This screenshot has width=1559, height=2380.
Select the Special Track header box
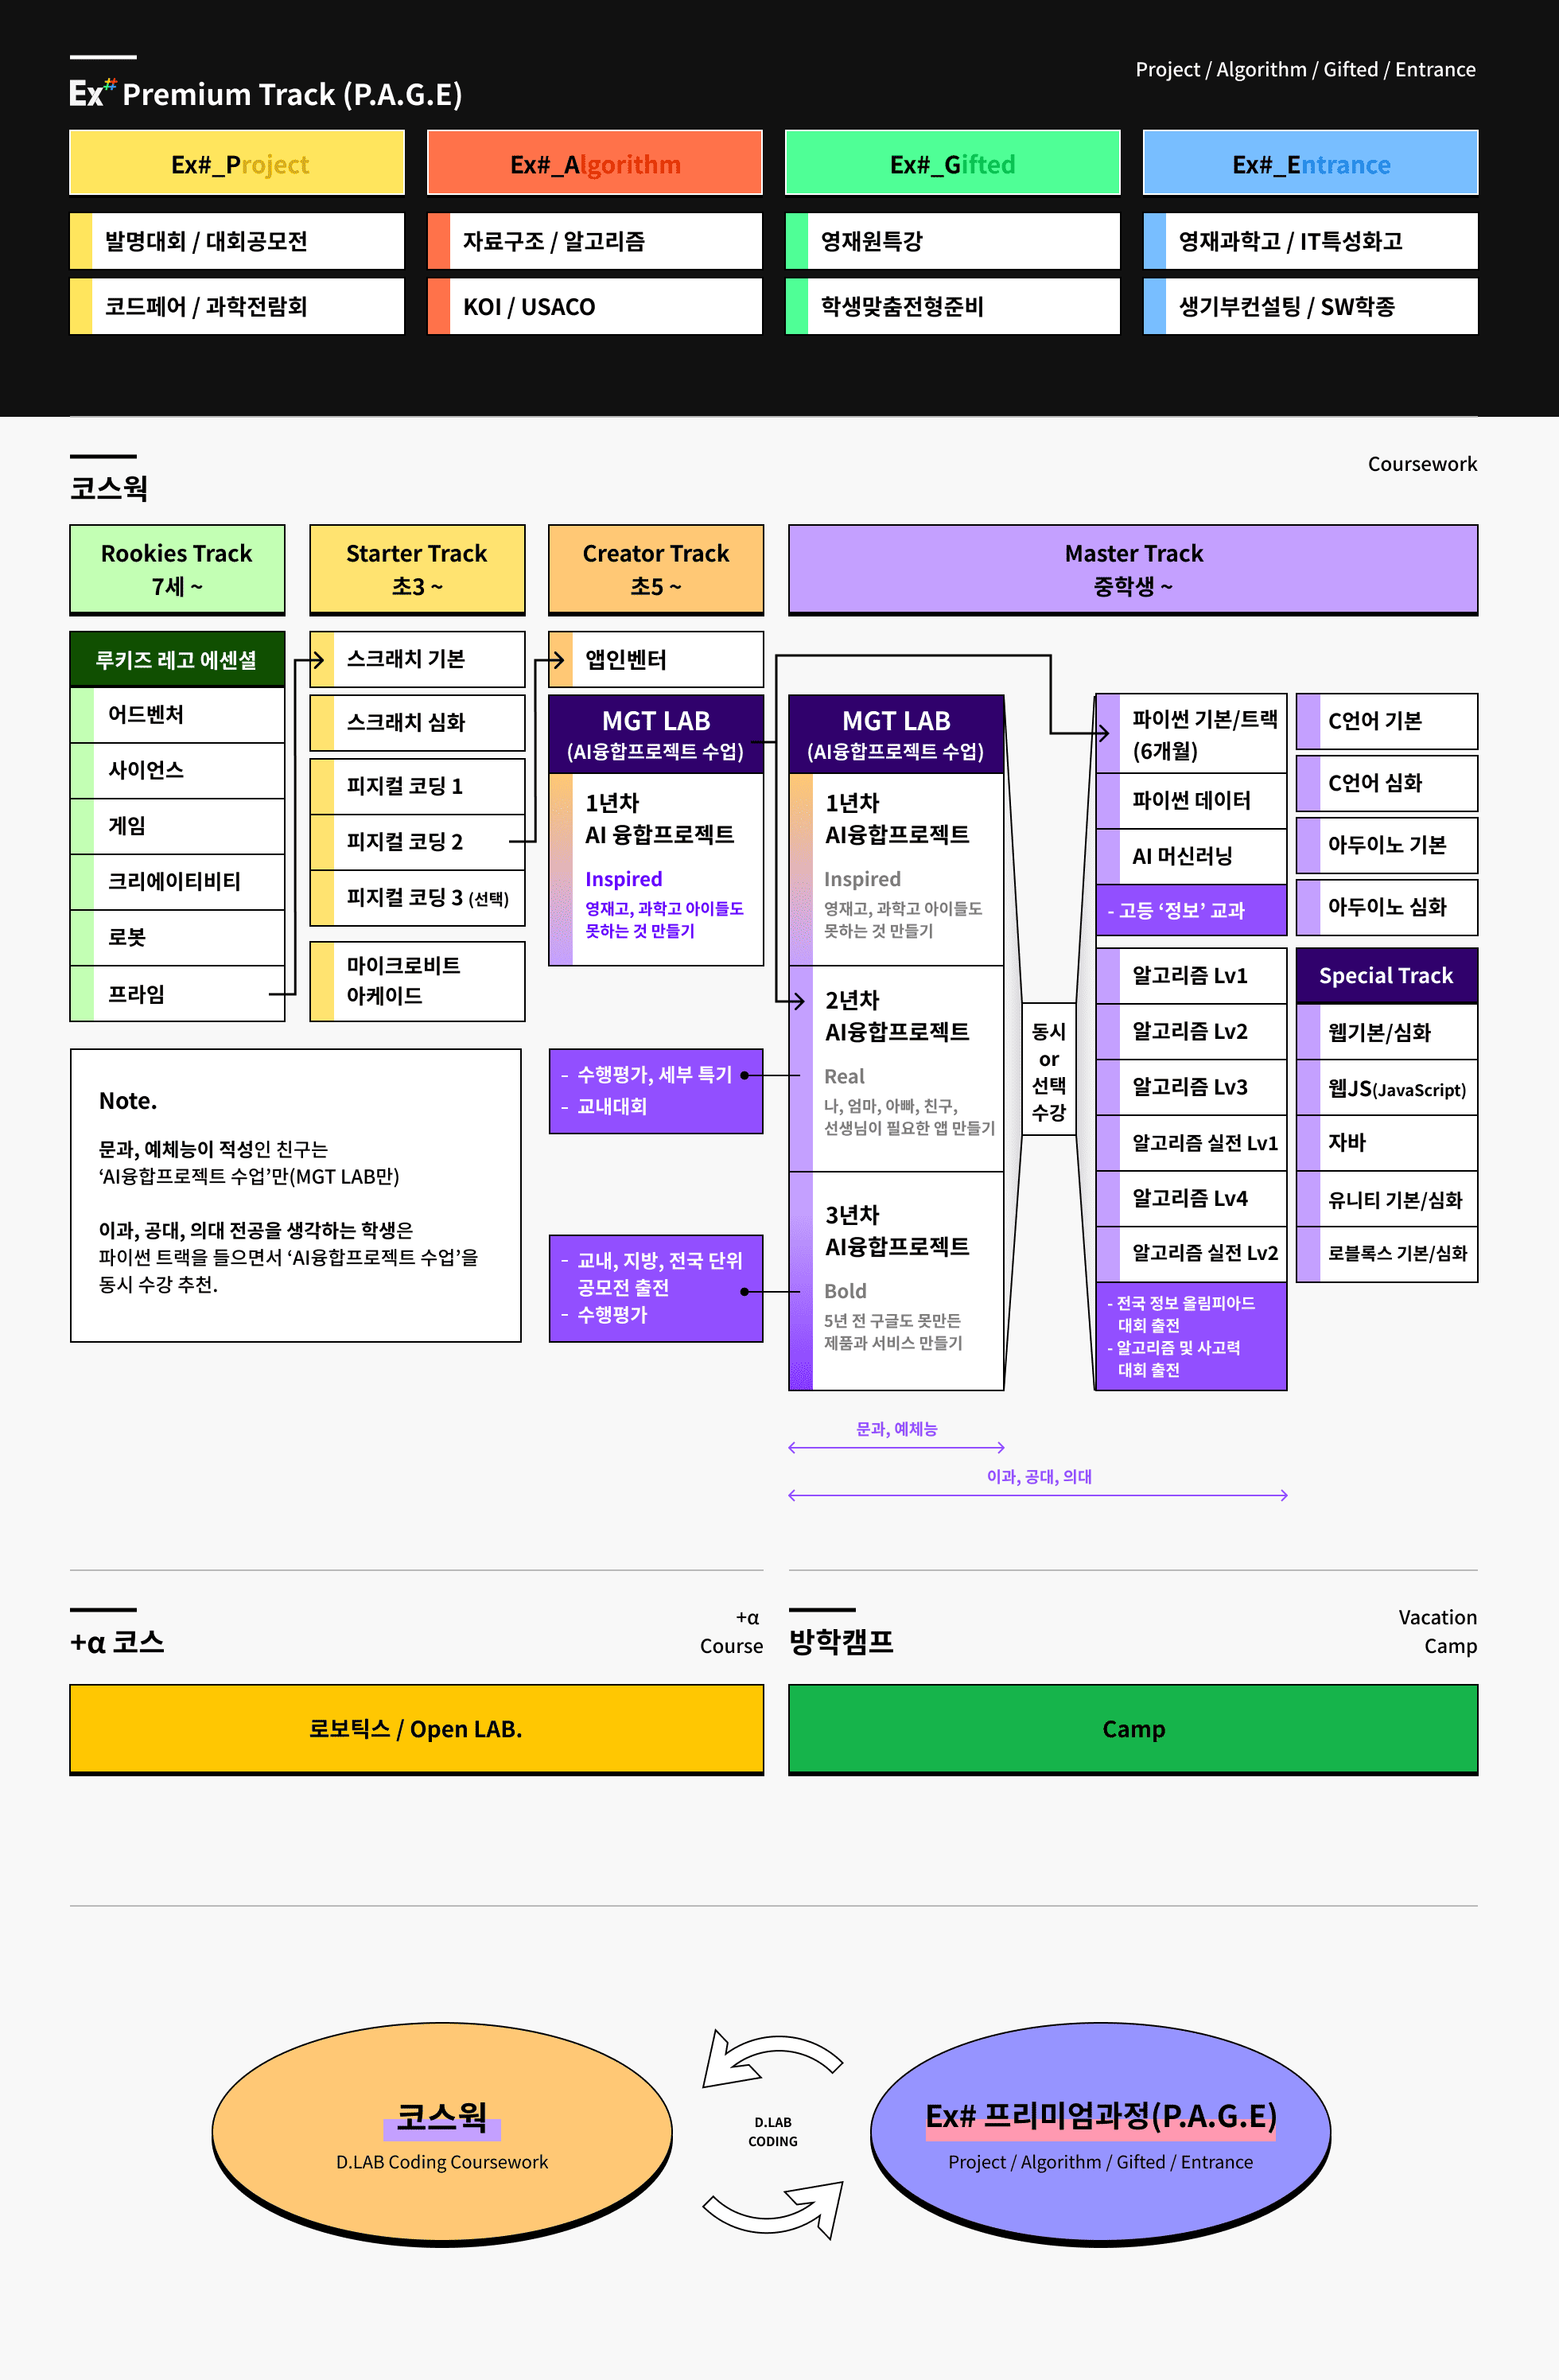[1386, 975]
